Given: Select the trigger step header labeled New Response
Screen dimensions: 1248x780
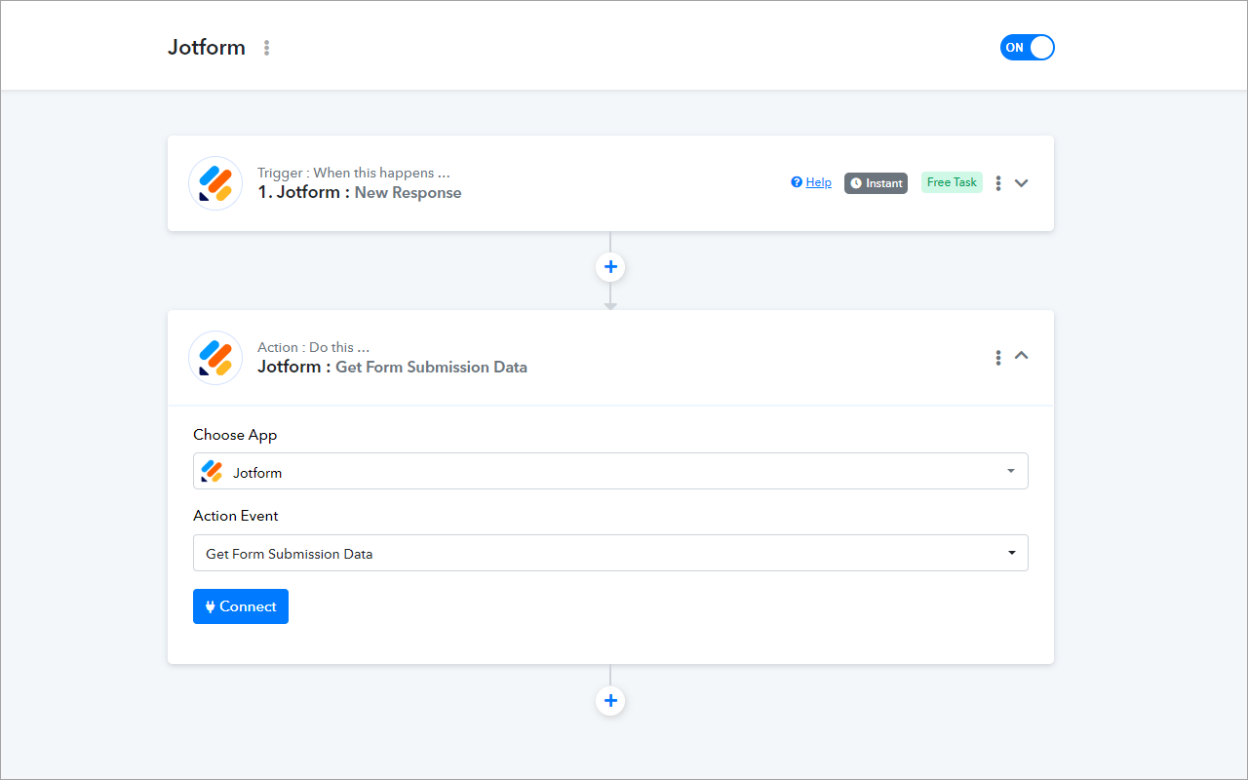Looking at the screenshot, I should click(x=360, y=192).
